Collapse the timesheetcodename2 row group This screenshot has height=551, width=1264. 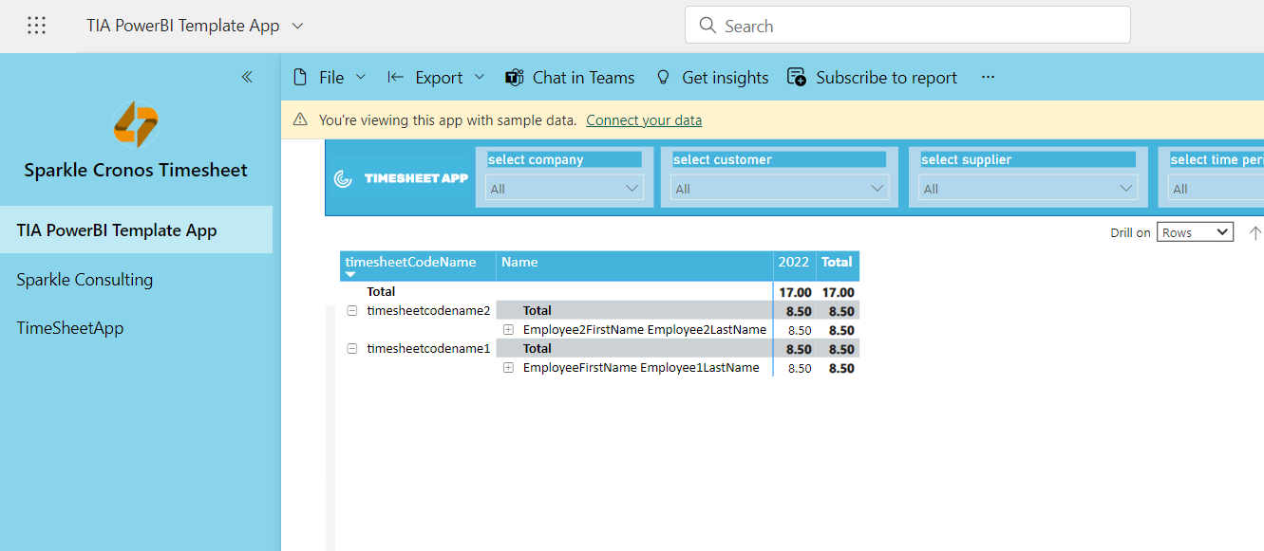point(352,310)
